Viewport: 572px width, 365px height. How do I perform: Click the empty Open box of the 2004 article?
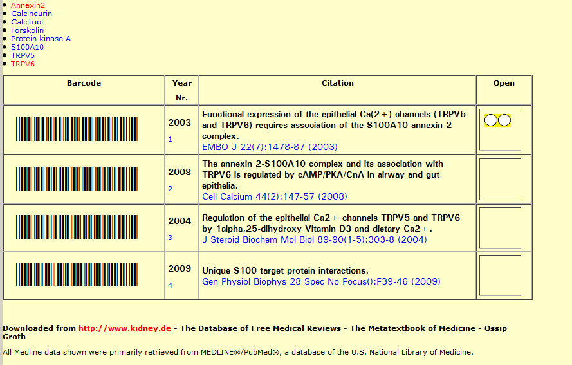(x=500, y=228)
